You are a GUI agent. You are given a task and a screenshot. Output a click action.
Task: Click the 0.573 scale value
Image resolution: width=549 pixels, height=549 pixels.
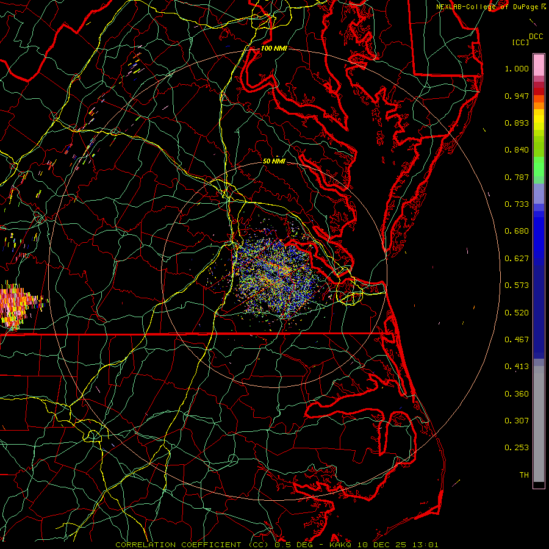tap(517, 285)
